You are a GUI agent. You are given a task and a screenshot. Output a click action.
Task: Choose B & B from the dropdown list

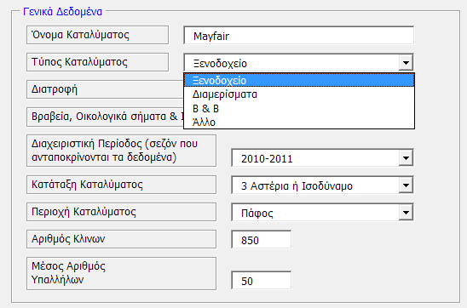coord(299,108)
